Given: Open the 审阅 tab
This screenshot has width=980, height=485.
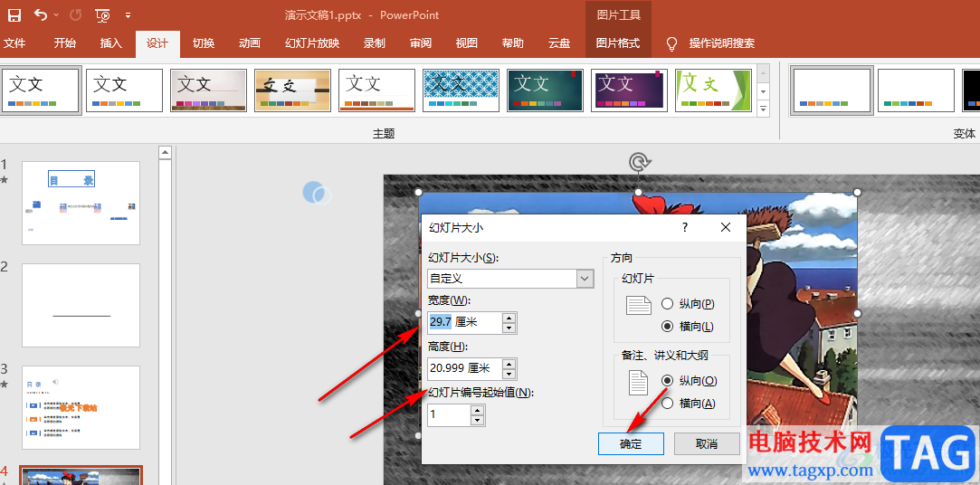Looking at the screenshot, I should tap(421, 43).
